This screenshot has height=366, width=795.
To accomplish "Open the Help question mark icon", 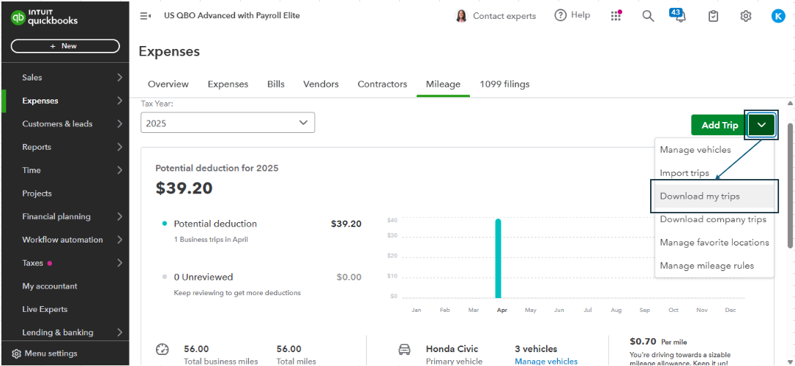I will [x=561, y=15].
